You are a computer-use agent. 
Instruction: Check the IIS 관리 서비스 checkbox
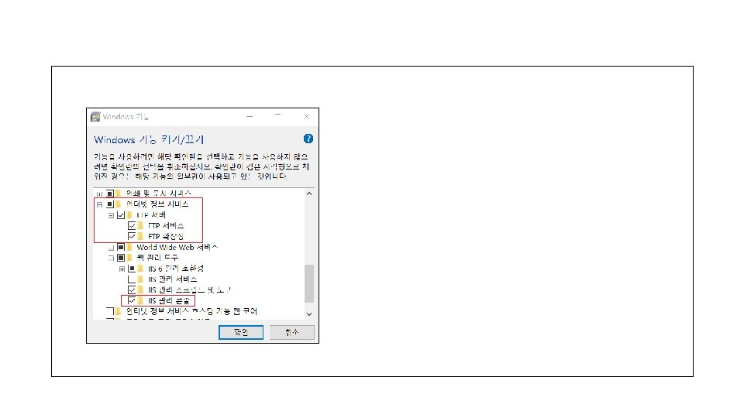point(132,279)
